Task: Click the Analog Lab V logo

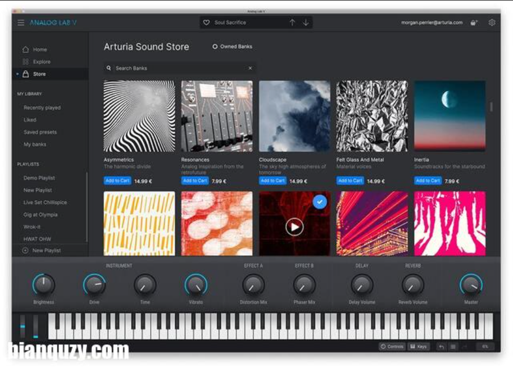Action: click(53, 22)
